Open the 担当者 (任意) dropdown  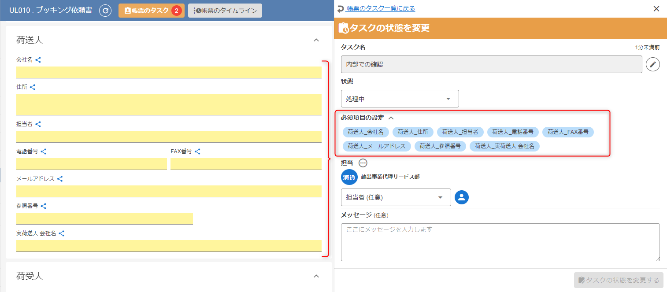396,197
